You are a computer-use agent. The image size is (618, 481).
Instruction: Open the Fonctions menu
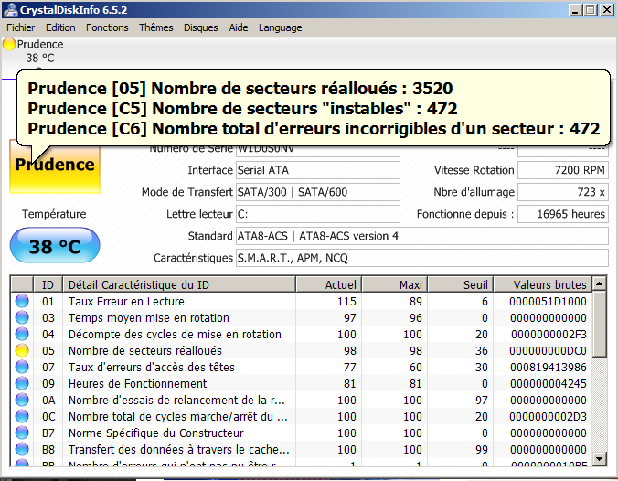click(107, 27)
